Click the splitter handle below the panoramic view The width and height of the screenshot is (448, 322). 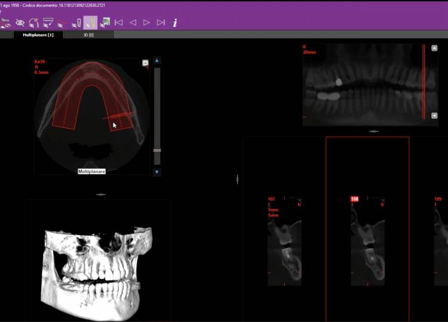(x=374, y=131)
